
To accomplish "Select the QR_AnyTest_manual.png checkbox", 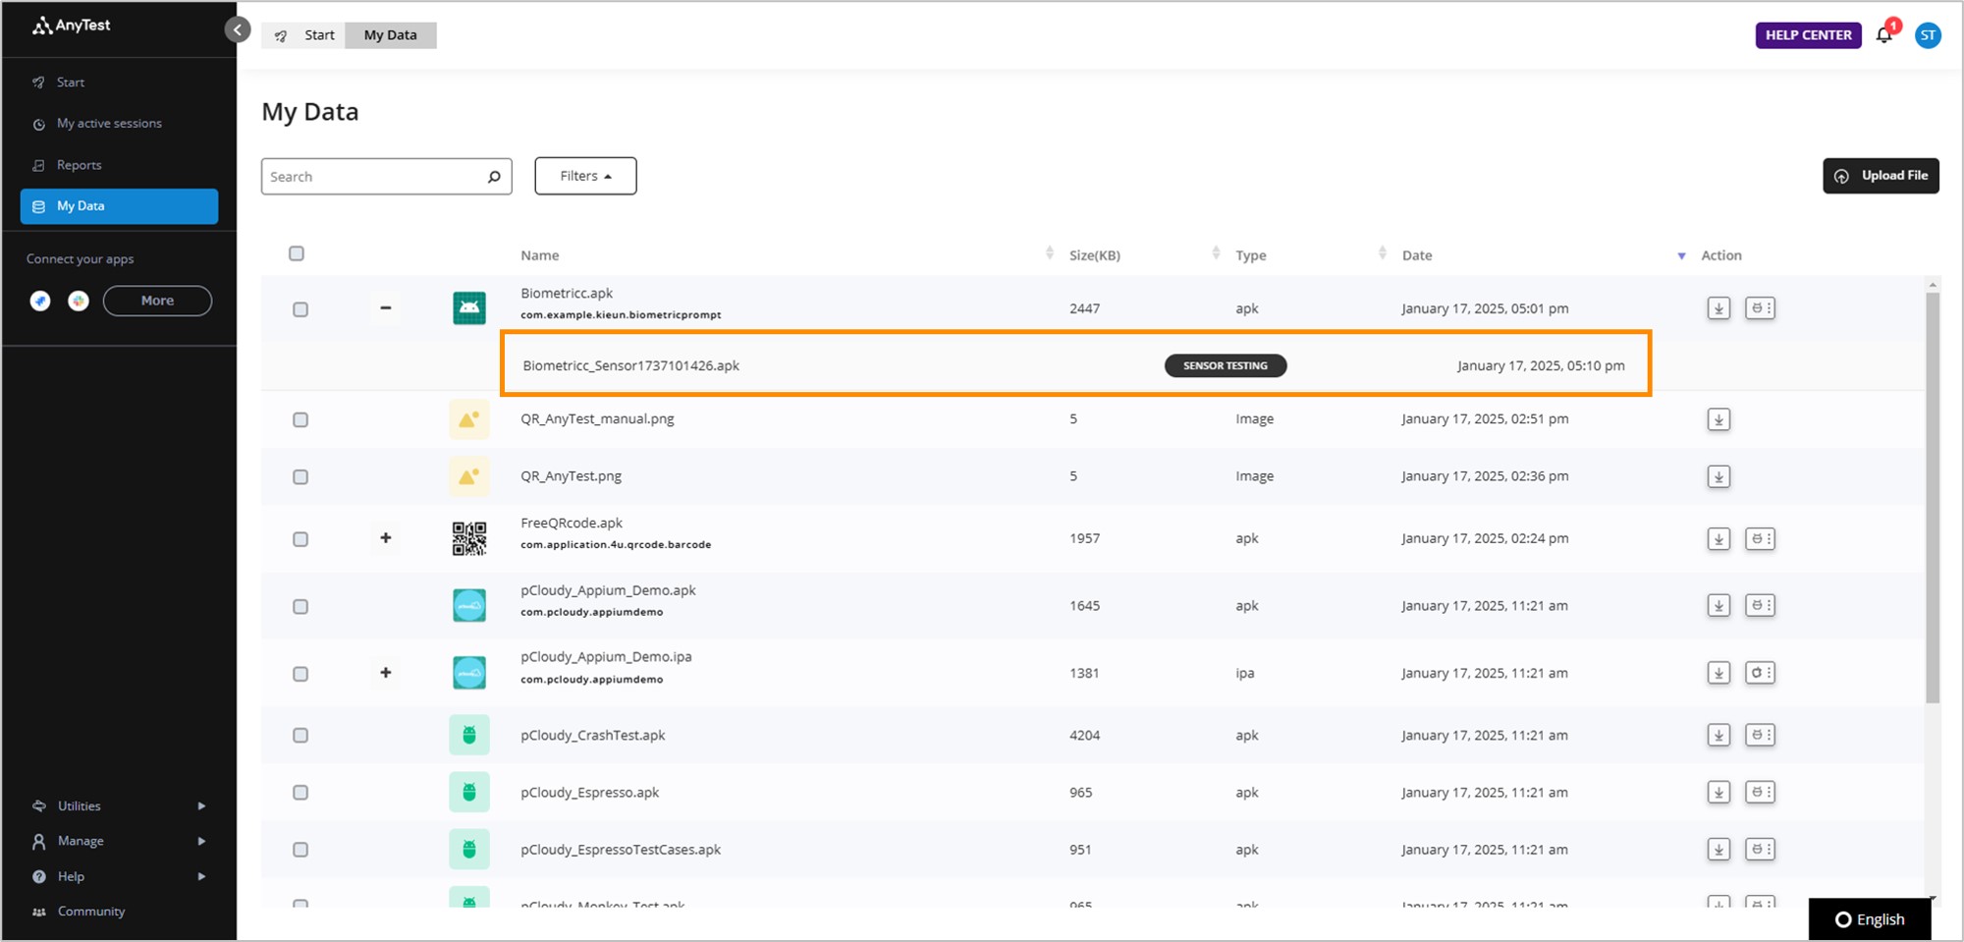I will (x=300, y=419).
